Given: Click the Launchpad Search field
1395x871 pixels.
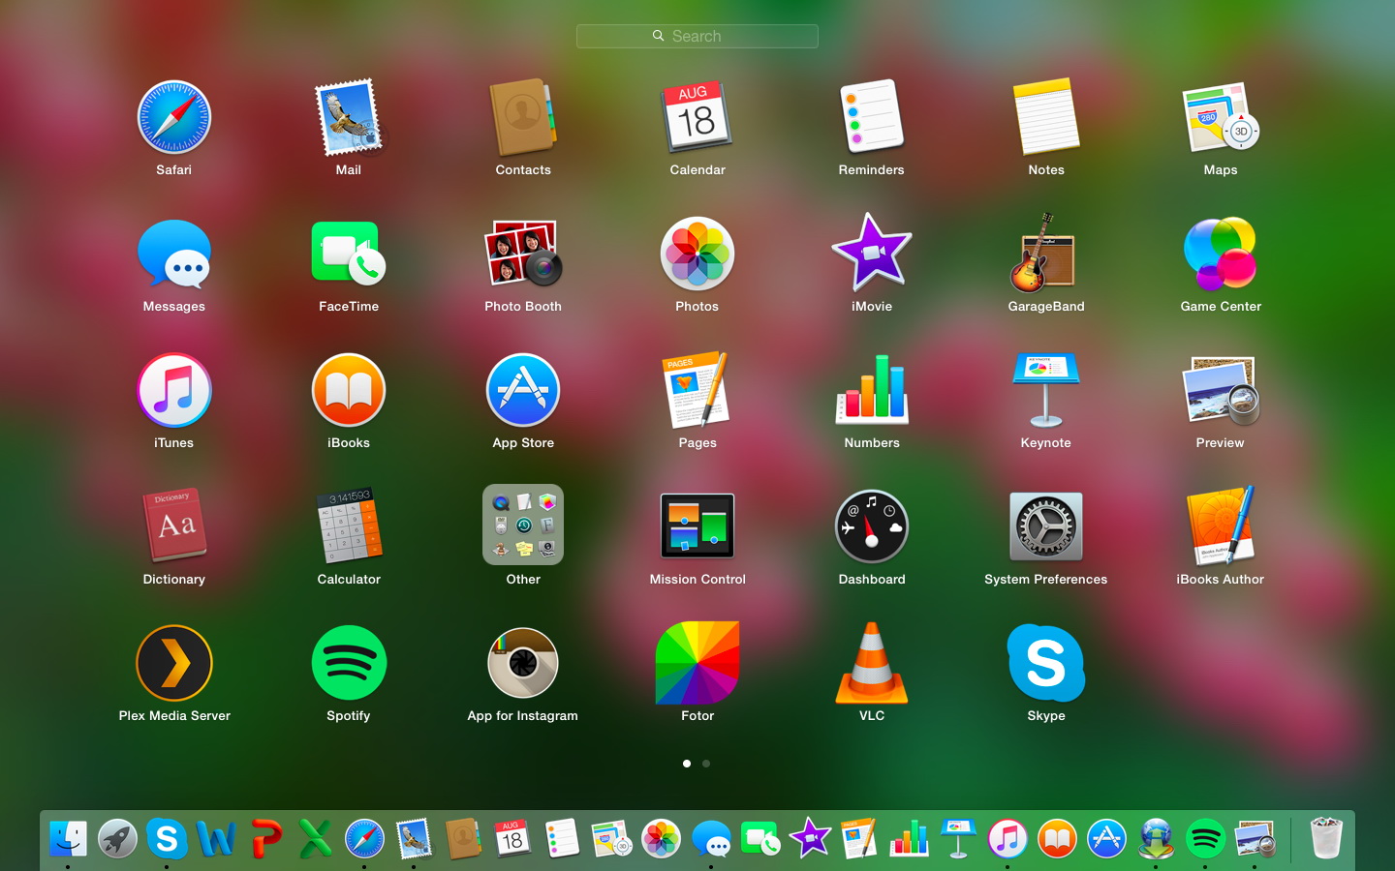Looking at the screenshot, I should 697,37.
